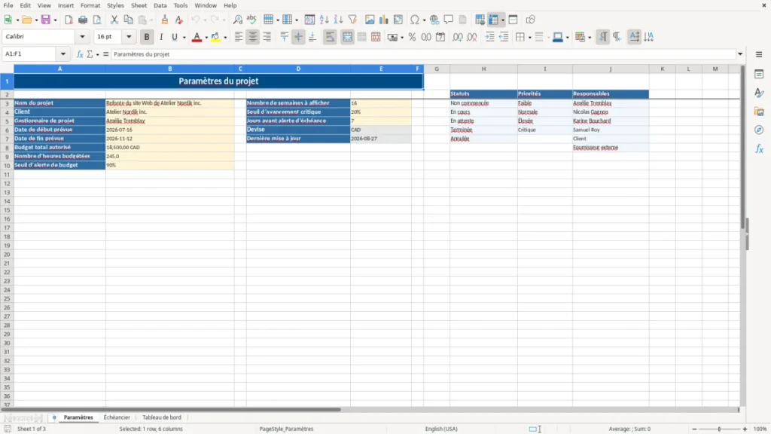Click the Copy icon
Image resolution: width=771 pixels, height=434 pixels.
click(x=128, y=20)
